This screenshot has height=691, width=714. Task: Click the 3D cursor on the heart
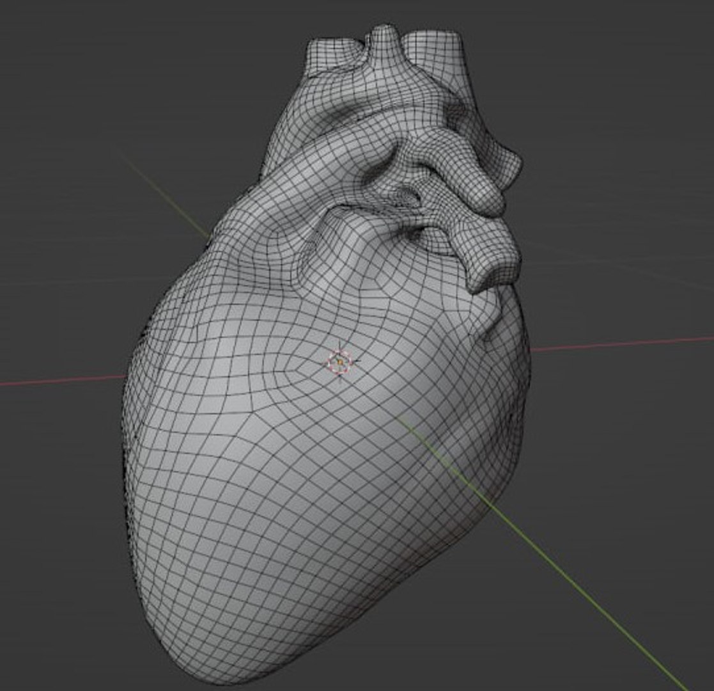pos(339,362)
